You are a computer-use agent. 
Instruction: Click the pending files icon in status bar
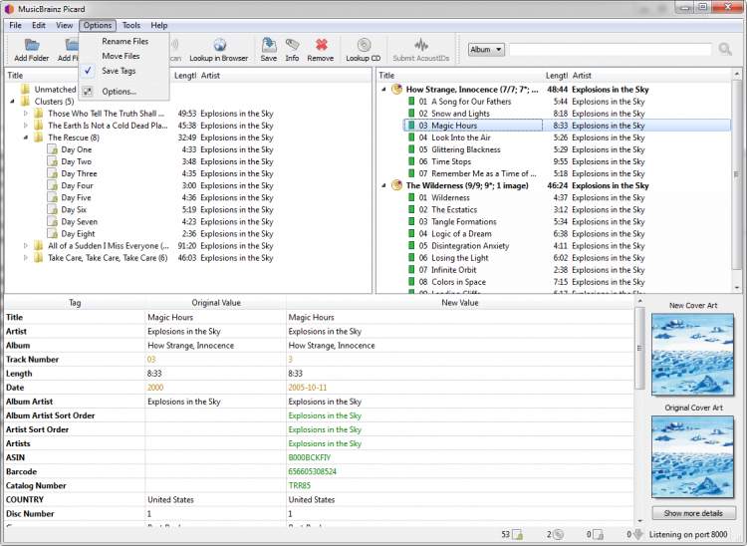598,535
